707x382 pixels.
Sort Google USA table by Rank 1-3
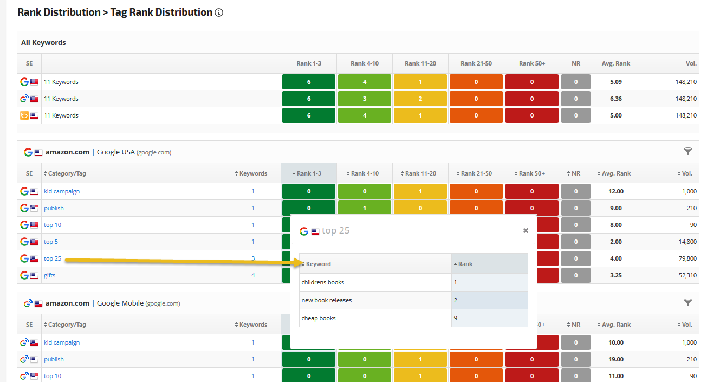[x=308, y=173]
